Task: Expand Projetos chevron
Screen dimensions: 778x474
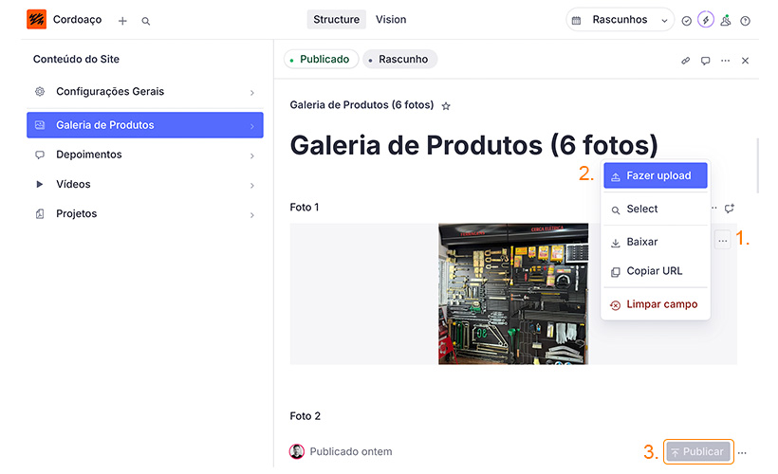Action: pyautogui.click(x=252, y=215)
